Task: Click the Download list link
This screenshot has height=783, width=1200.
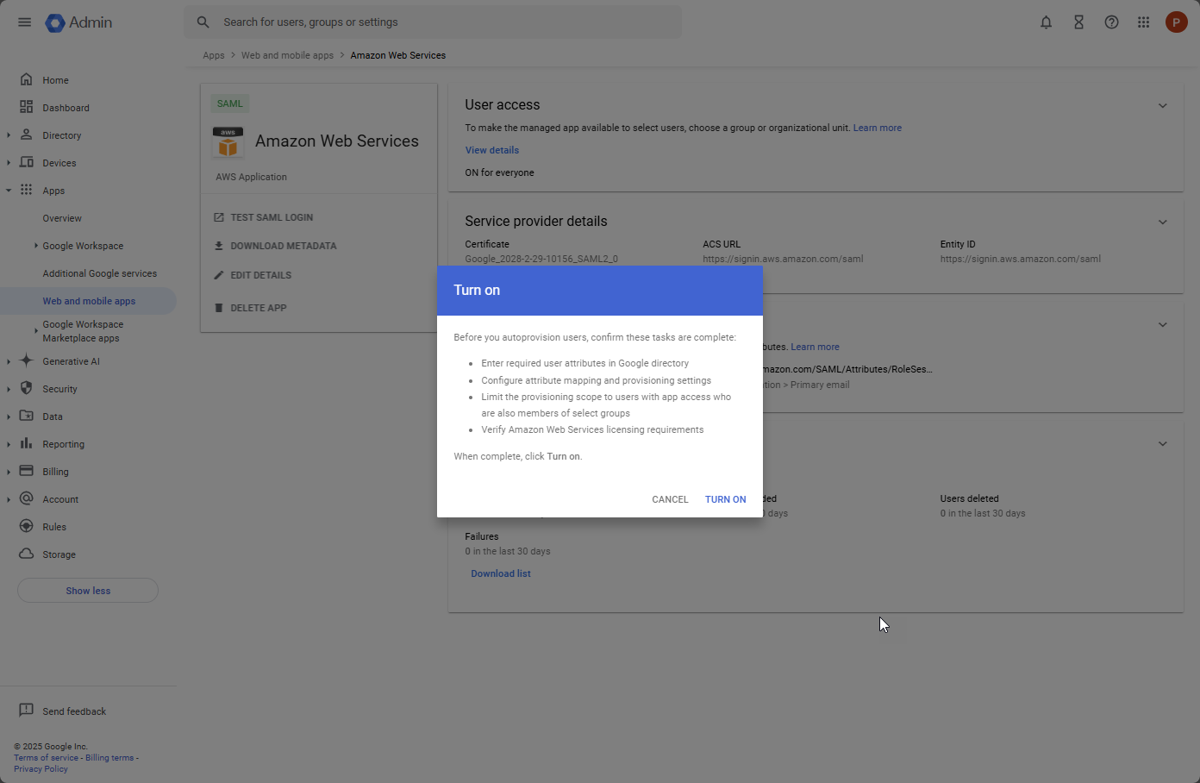Action: coord(501,573)
